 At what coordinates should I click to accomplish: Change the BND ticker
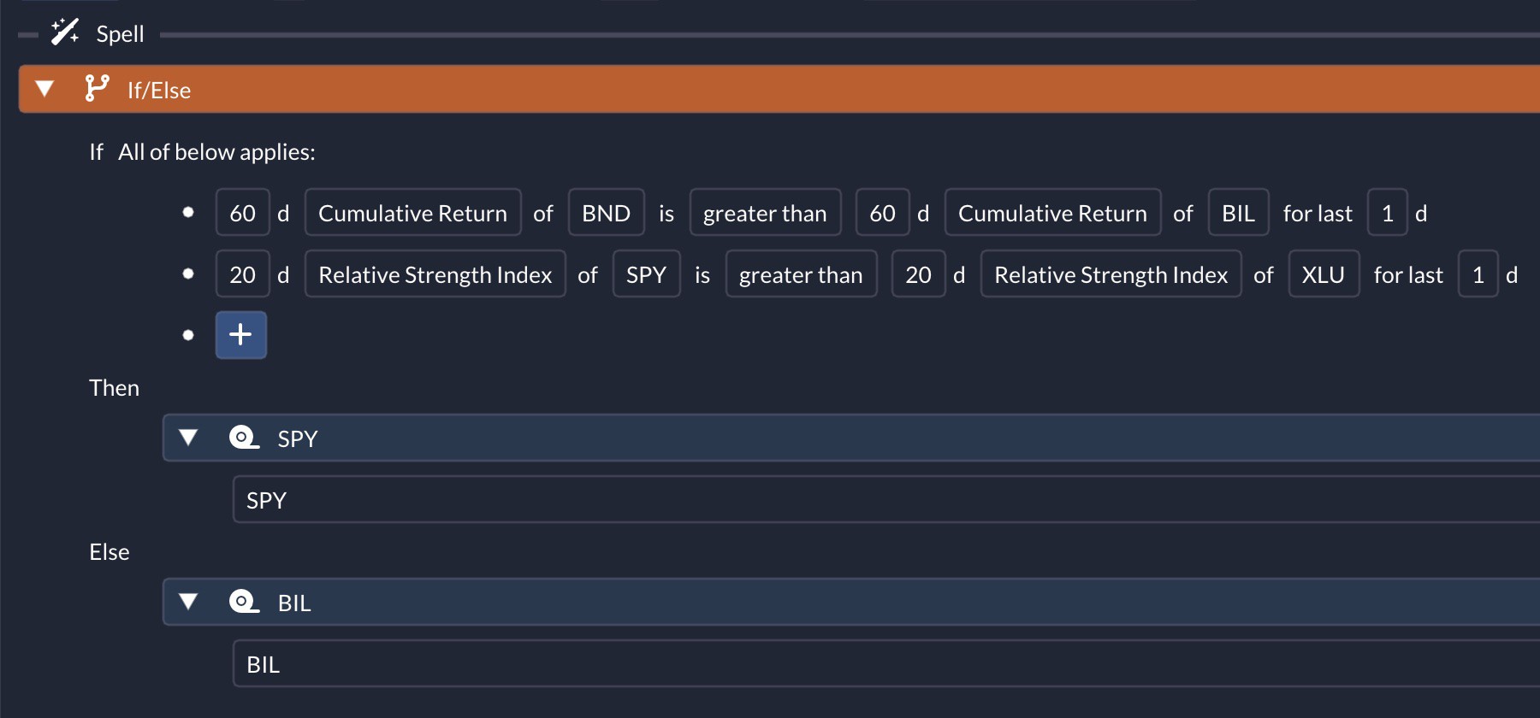(606, 212)
